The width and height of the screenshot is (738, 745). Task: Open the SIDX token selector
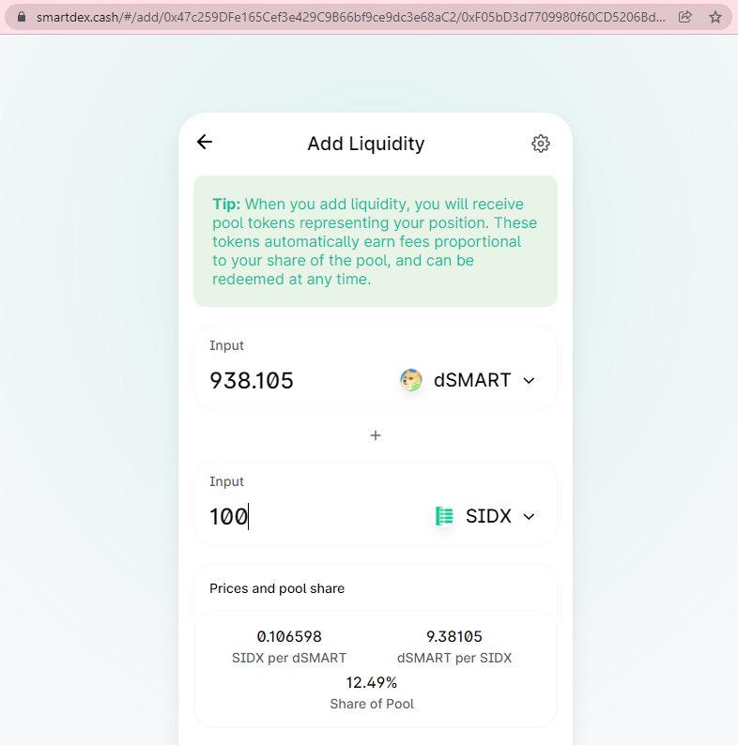click(x=485, y=516)
